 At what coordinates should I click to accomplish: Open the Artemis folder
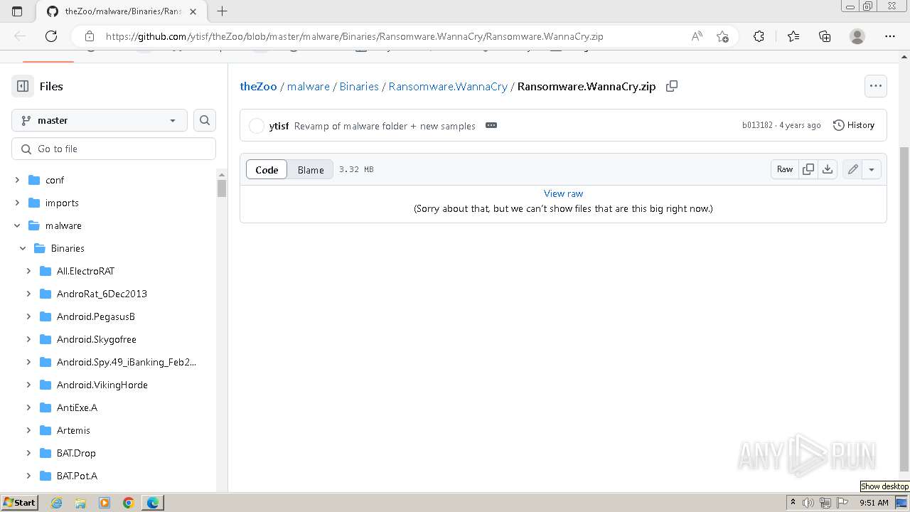point(73,430)
